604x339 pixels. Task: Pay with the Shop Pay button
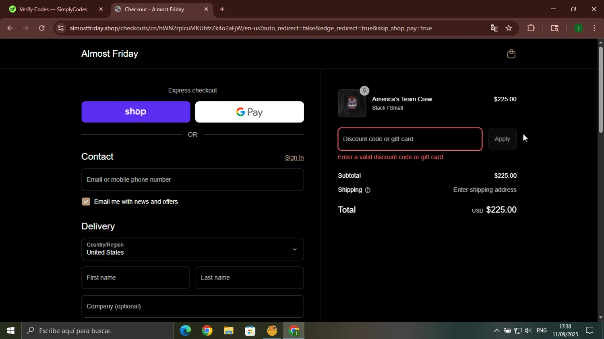(x=136, y=112)
